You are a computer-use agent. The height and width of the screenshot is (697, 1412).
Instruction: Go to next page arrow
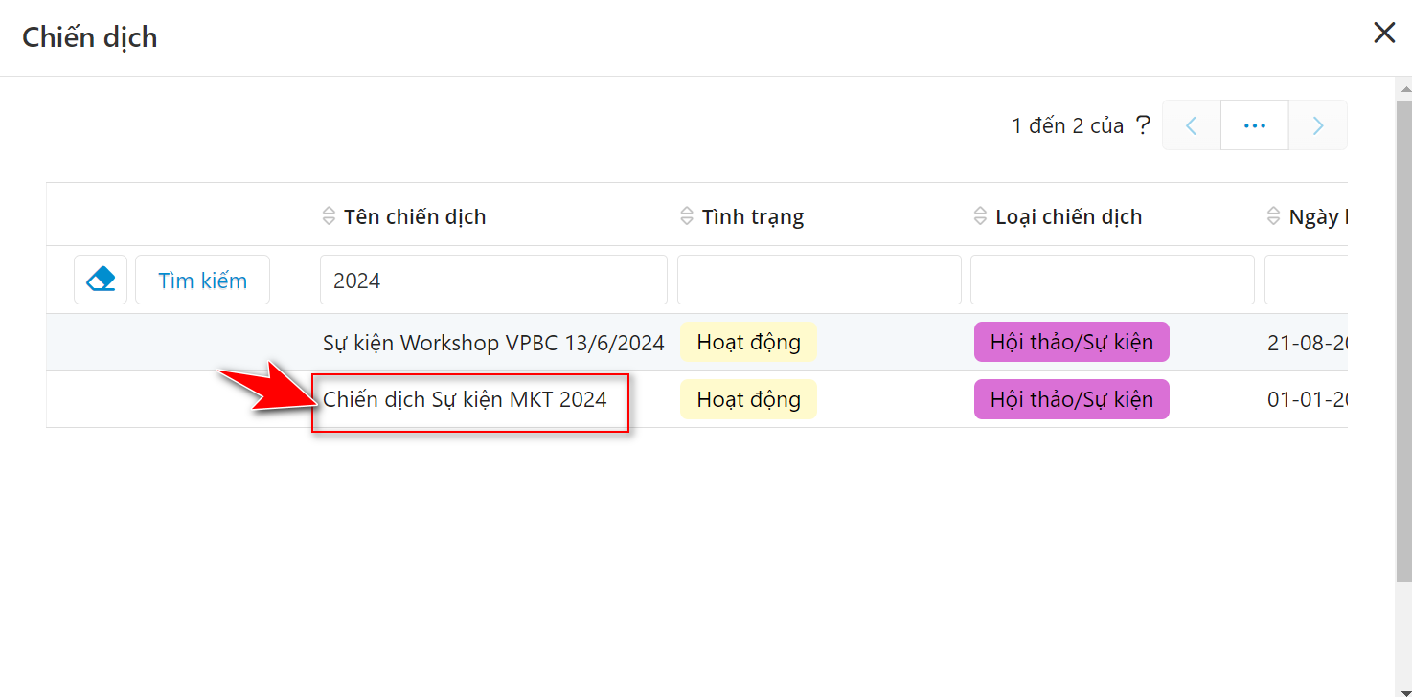pos(1318,125)
